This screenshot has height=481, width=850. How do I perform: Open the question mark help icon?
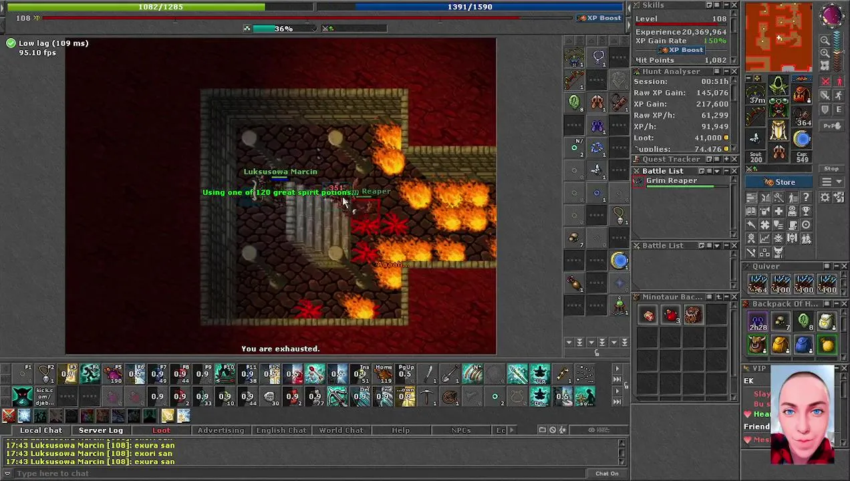click(x=807, y=198)
